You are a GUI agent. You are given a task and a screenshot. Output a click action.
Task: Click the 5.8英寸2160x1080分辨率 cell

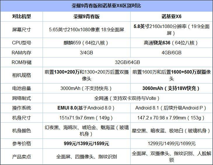click(x=172, y=29)
